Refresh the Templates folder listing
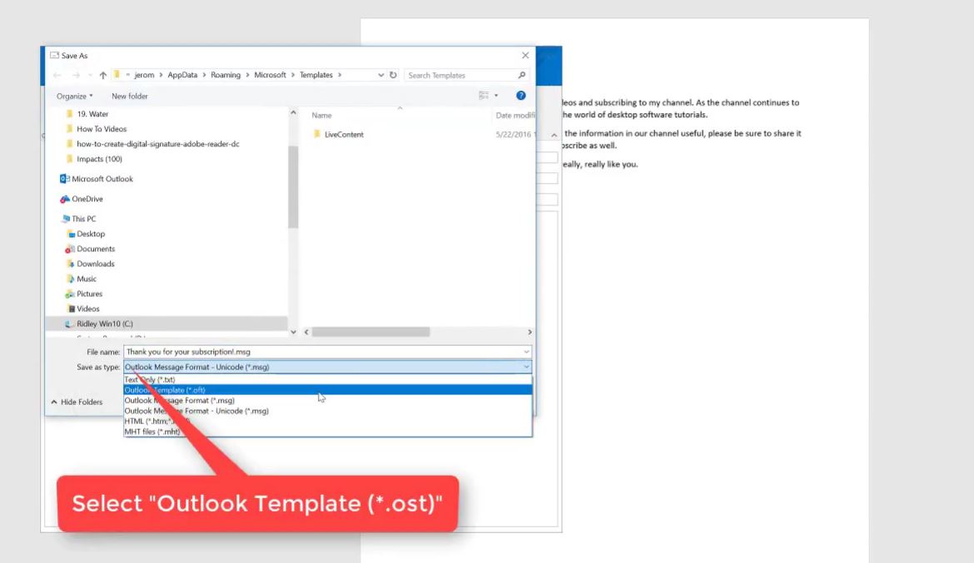 [393, 75]
